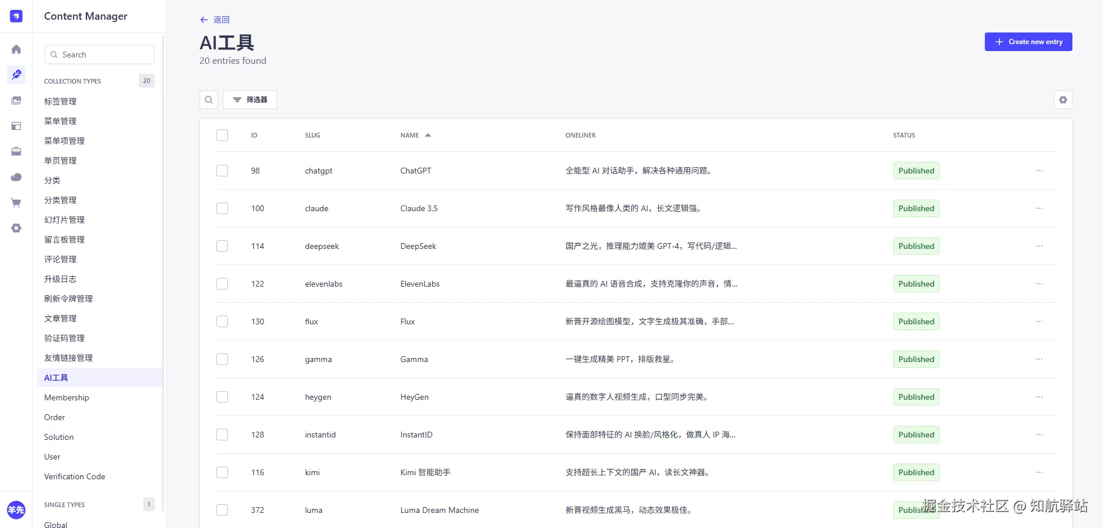Open row actions for ChatGPT entry
Viewport: 1102px width, 528px height.
click(1039, 171)
